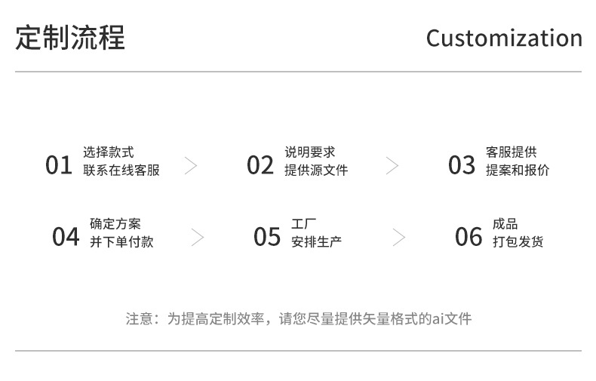
Task: Select the step number 06
Action: pyautogui.click(x=469, y=237)
